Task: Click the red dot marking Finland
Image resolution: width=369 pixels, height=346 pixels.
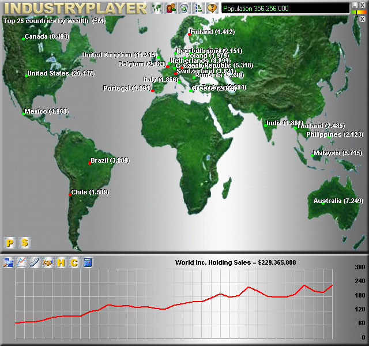Action: click(x=189, y=35)
